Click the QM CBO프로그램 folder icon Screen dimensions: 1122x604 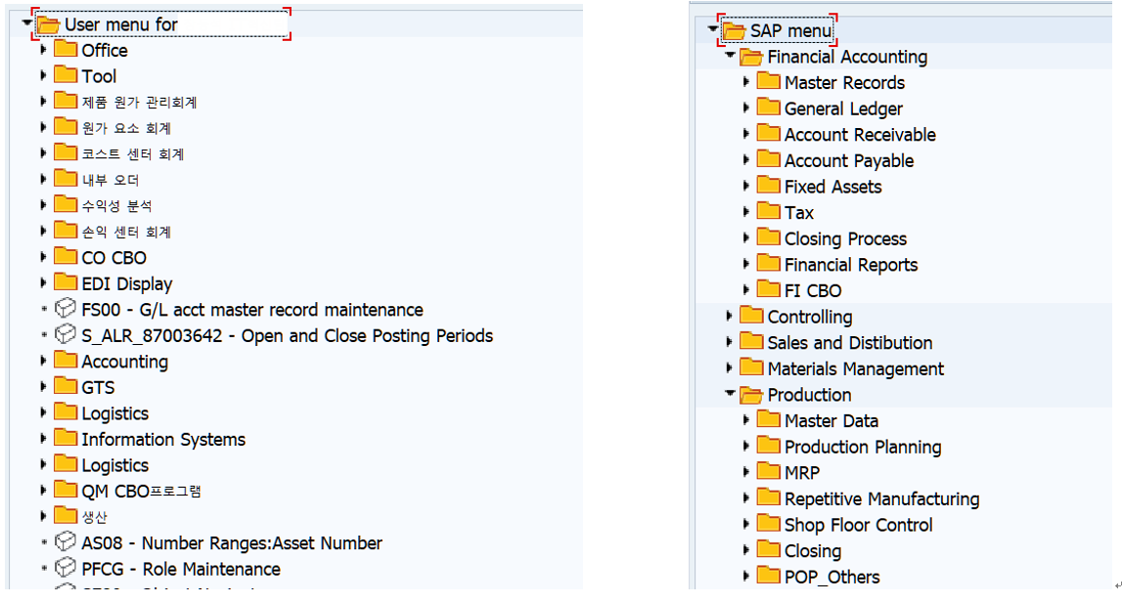click(x=66, y=490)
